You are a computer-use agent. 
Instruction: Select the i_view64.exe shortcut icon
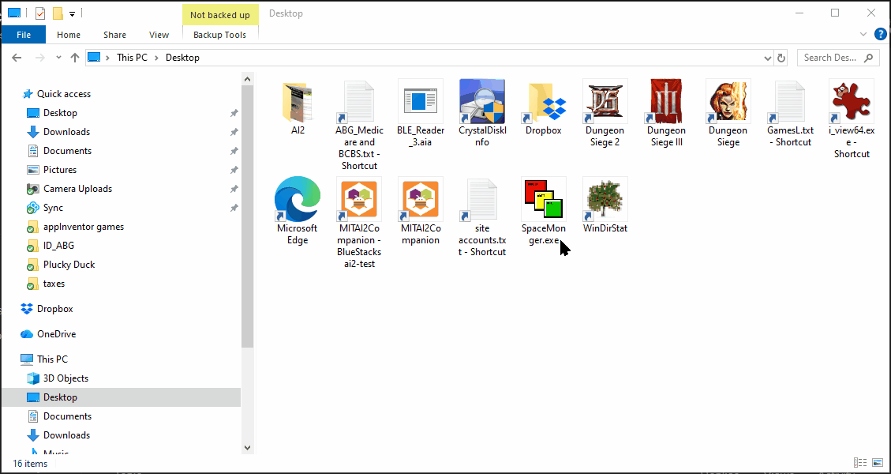[x=851, y=101]
